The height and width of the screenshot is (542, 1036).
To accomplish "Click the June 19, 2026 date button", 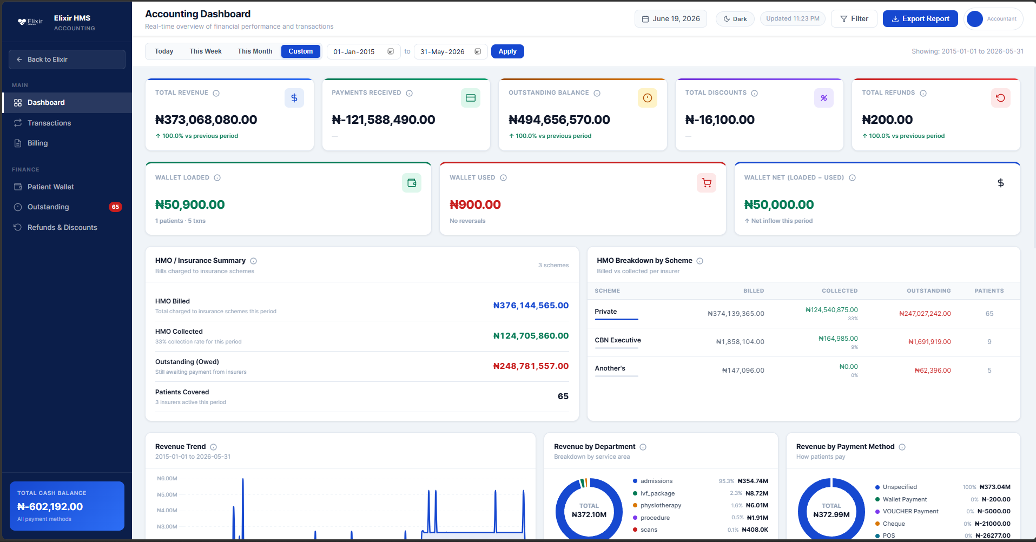I will 671,19.
